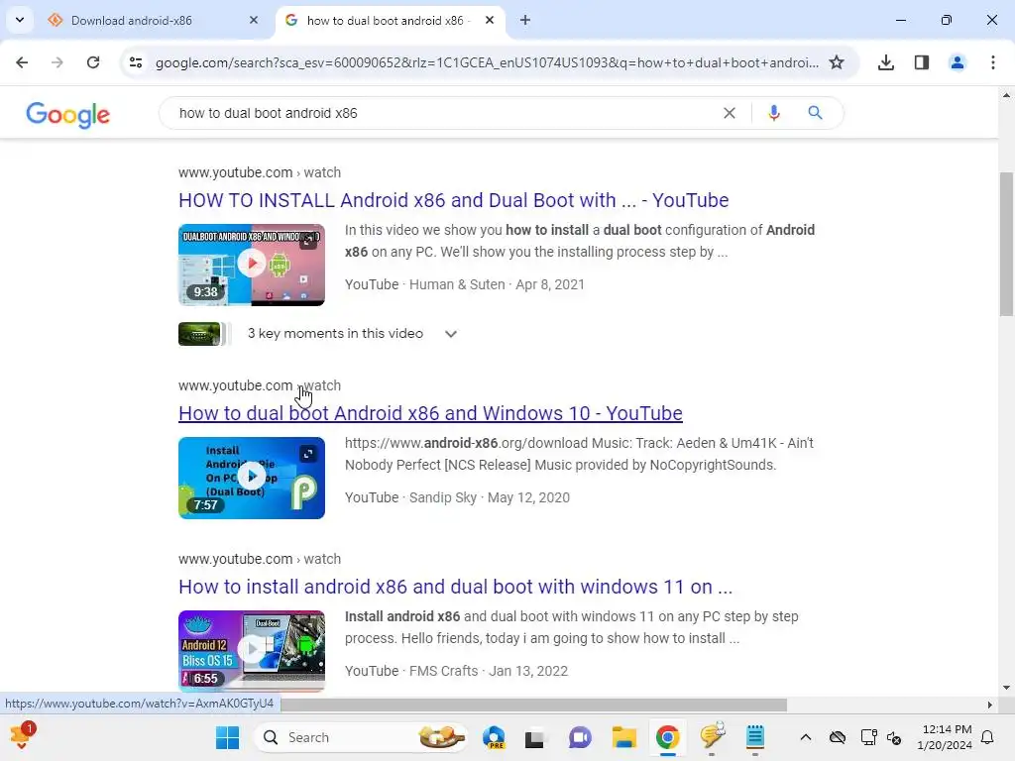
Task: Open Chrome downloads
Action: tap(886, 62)
